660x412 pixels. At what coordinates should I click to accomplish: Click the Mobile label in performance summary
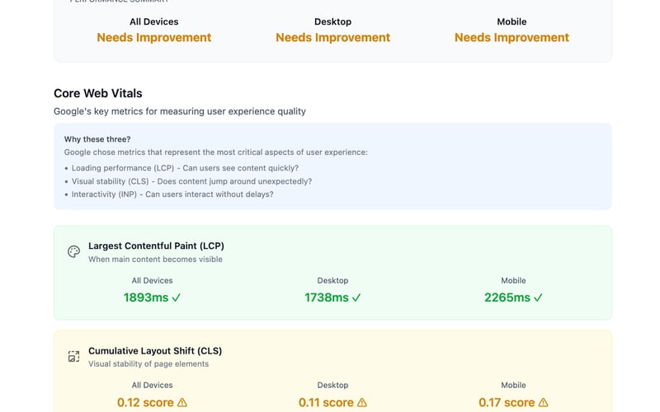tap(511, 22)
